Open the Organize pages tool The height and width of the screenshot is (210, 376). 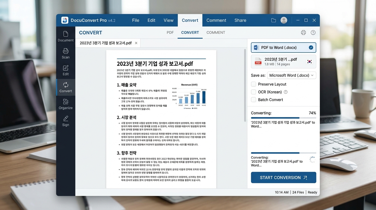(66, 104)
